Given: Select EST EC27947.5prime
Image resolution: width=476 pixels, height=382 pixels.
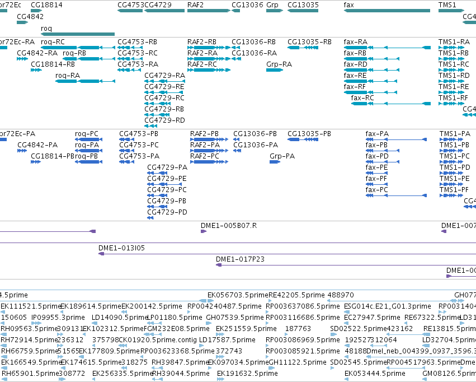Looking at the screenshot, I should click(347, 323).
